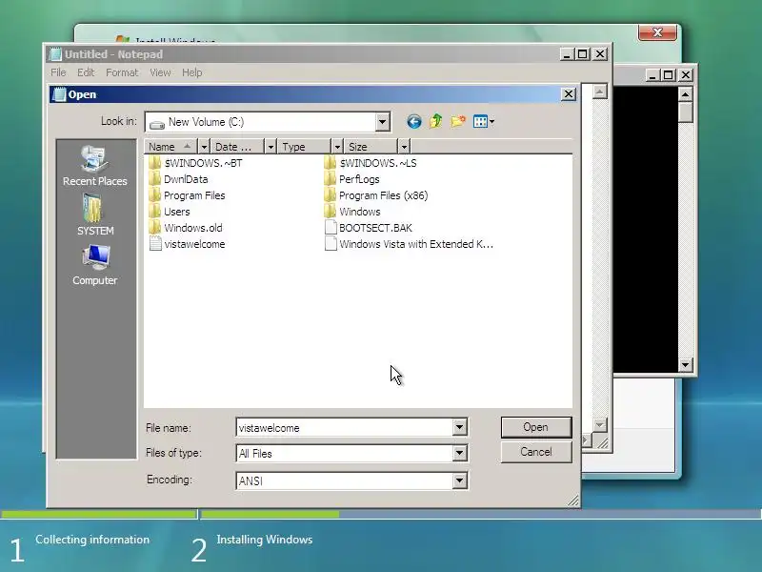Viewport: 762px width, 572px height.
Task: Open Notepad's File menu
Action: tap(58, 72)
